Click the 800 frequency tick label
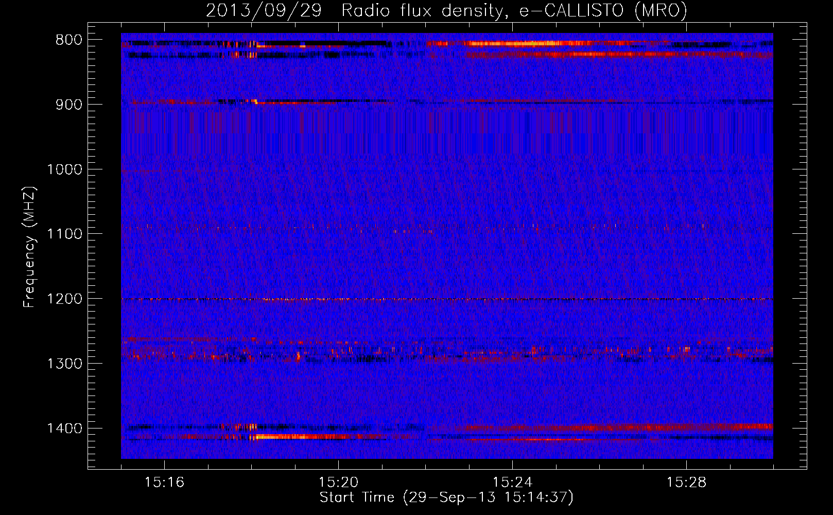833x515 pixels. (x=68, y=40)
